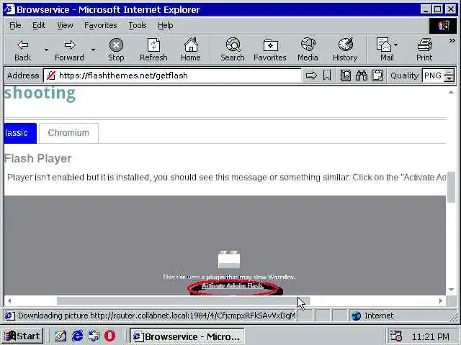This screenshot has height=345, width=461.
Task: Open the Help menu
Action: (x=165, y=26)
